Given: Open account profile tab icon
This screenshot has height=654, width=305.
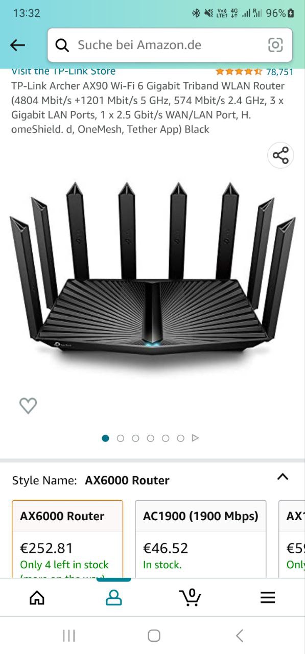Looking at the screenshot, I should (x=113, y=597).
